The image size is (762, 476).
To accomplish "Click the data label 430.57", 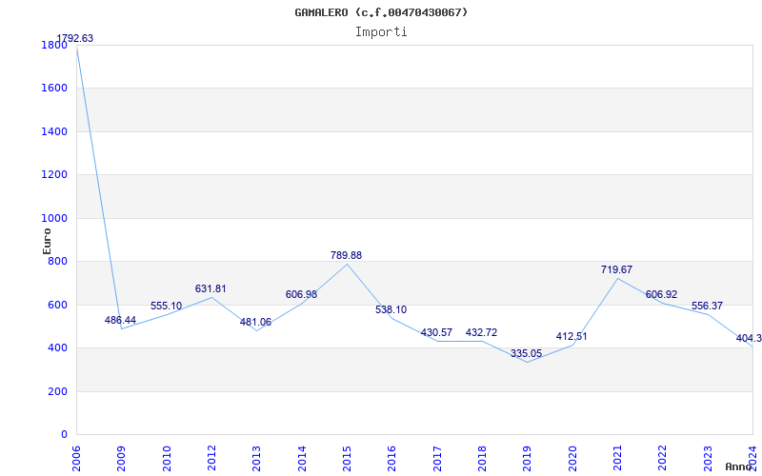I will 436,332.
